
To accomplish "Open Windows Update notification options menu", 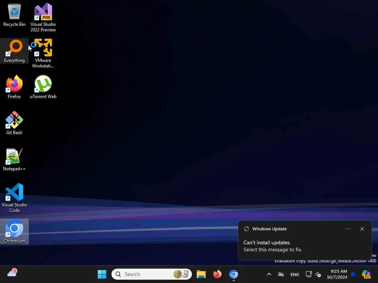I will [347, 229].
